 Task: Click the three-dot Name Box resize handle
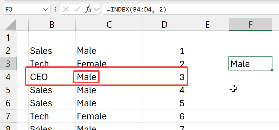point(55,9)
